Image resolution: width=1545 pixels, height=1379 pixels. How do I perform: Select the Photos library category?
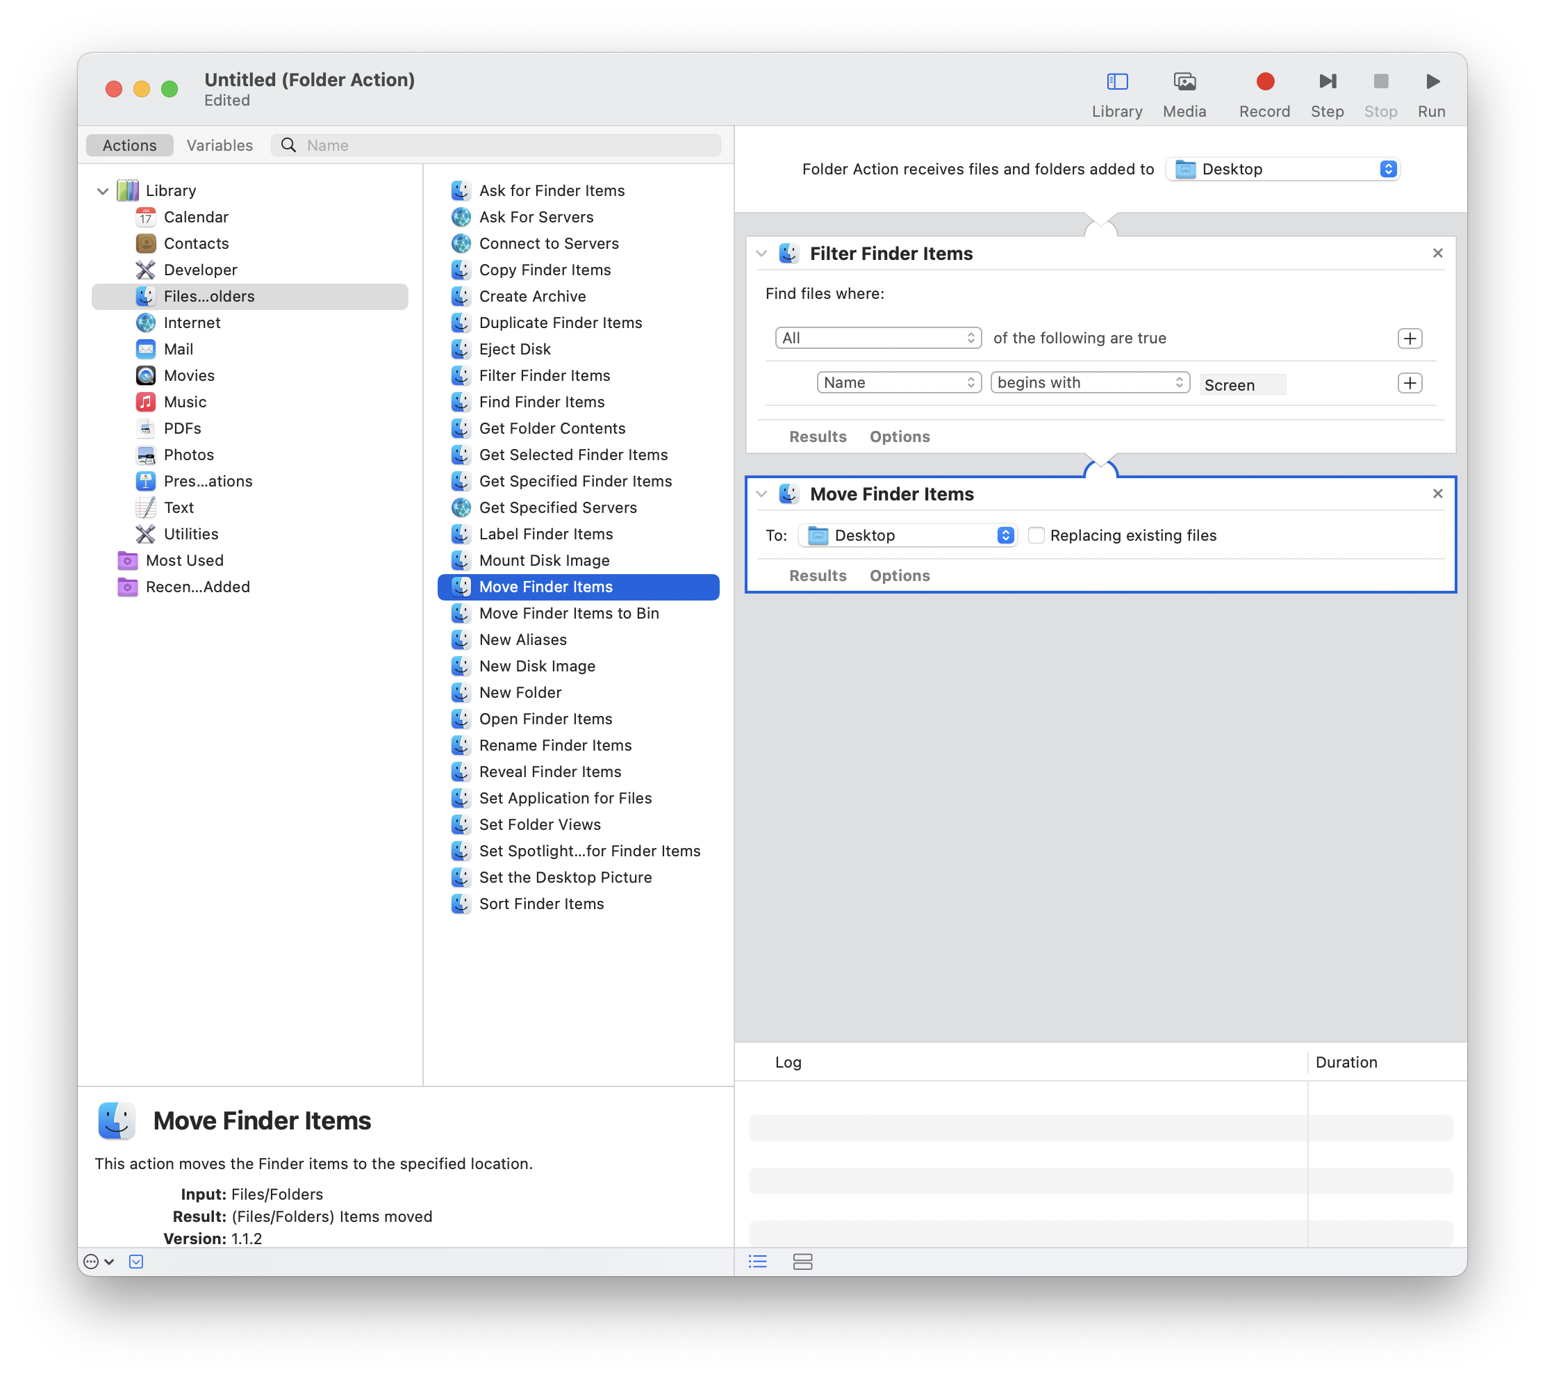188,455
